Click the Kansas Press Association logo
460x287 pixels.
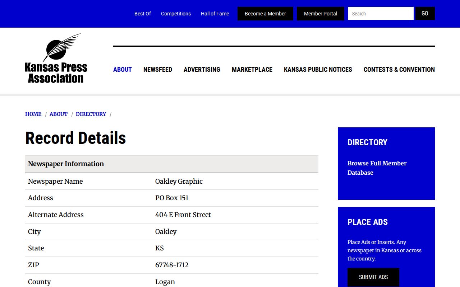point(56,58)
